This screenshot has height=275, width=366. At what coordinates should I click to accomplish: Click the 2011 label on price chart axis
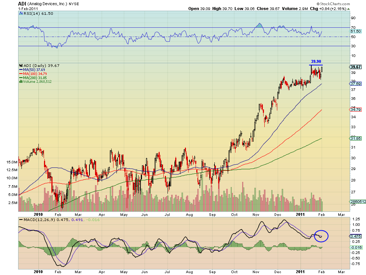300,214
